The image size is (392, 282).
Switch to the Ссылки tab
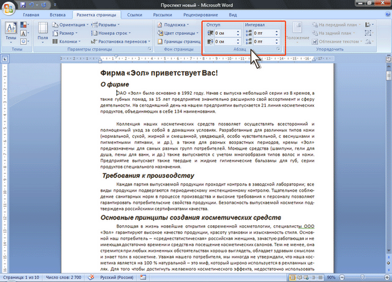(135, 15)
